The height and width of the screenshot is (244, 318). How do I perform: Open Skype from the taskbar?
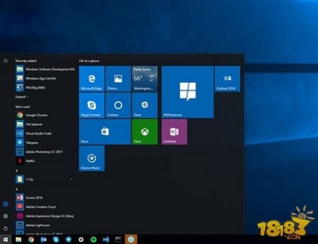[56, 239]
